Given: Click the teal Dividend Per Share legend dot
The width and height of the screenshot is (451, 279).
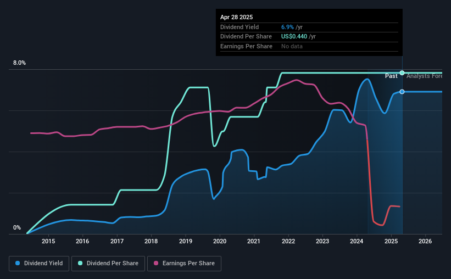Looking at the screenshot, I should pyautogui.click(x=80, y=263).
